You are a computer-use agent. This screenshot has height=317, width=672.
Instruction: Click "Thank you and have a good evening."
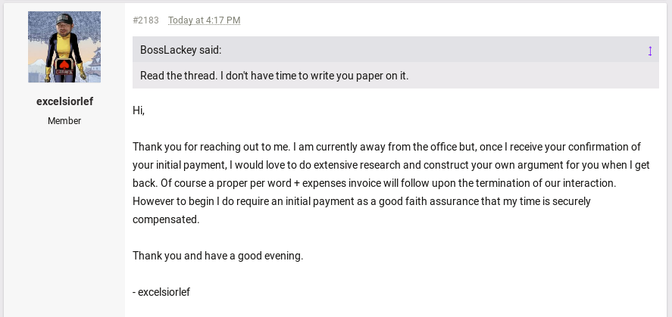click(x=217, y=256)
